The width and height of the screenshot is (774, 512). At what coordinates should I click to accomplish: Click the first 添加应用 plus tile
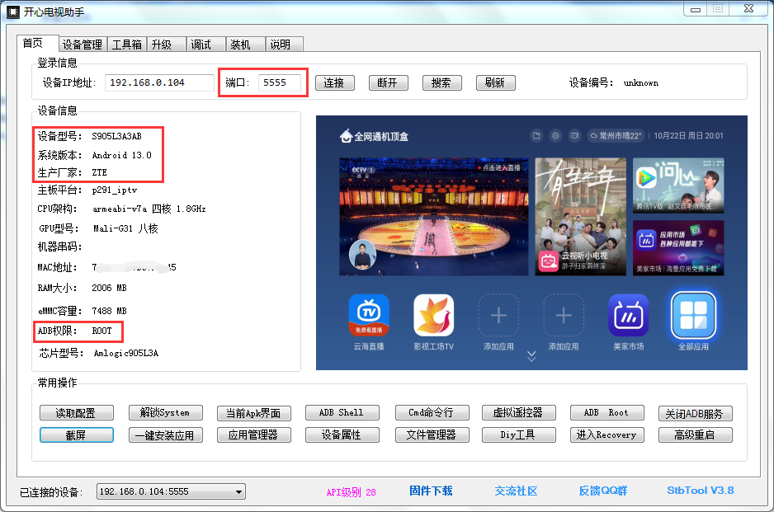(x=498, y=315)
